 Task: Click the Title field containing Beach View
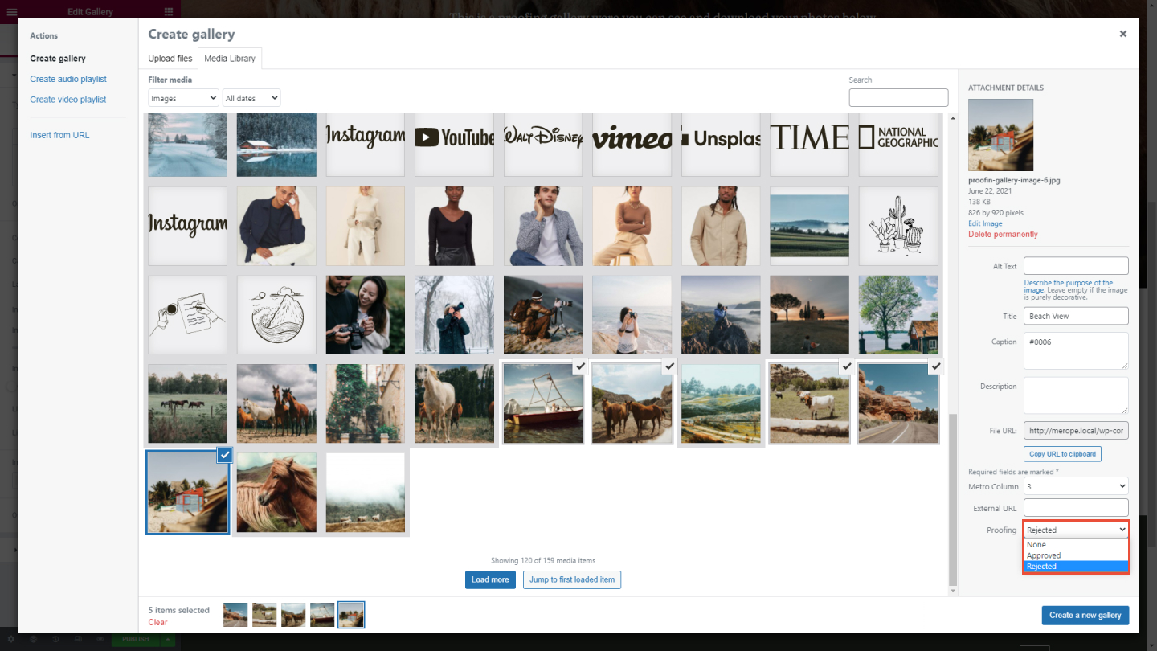1076,316
